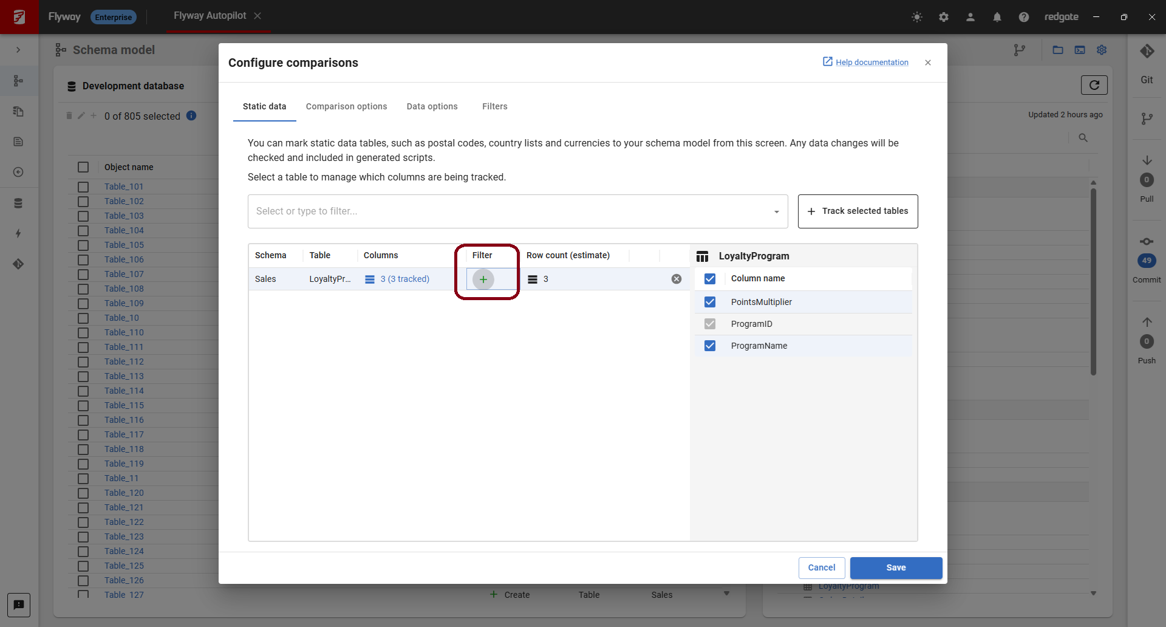Open the table filter dropdown arrow

(776, 211)
